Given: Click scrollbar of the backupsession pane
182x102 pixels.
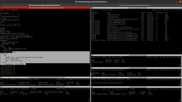Looking at the screenshot, I should 90,82.
